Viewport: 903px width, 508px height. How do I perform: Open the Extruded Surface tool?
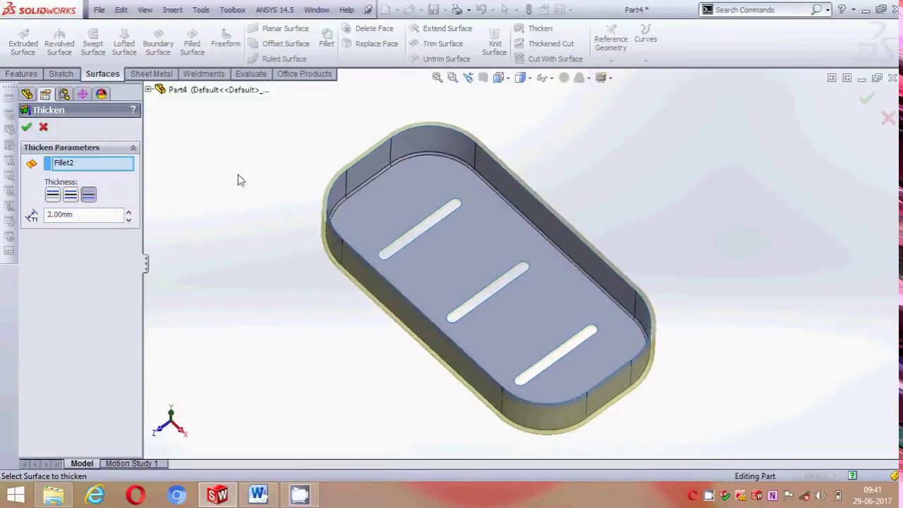pyautogui.click(x=23, y=42)
